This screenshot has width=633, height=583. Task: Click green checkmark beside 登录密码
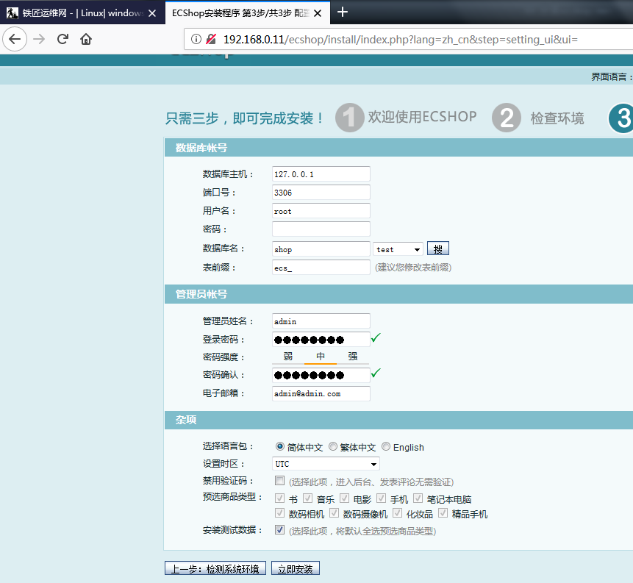pyautogui.click(x=376, y=337)
